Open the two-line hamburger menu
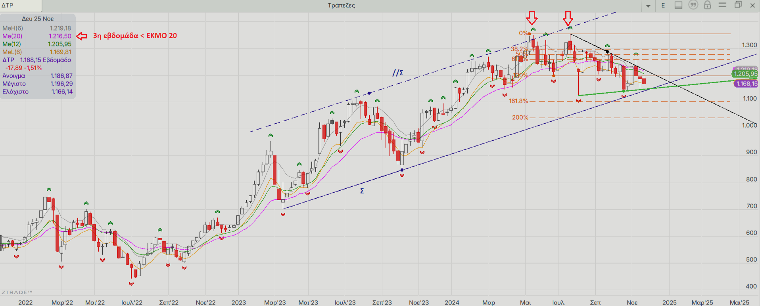Viewport: 760px width, 306px height. pyautogui.click(x=722, y=5)
